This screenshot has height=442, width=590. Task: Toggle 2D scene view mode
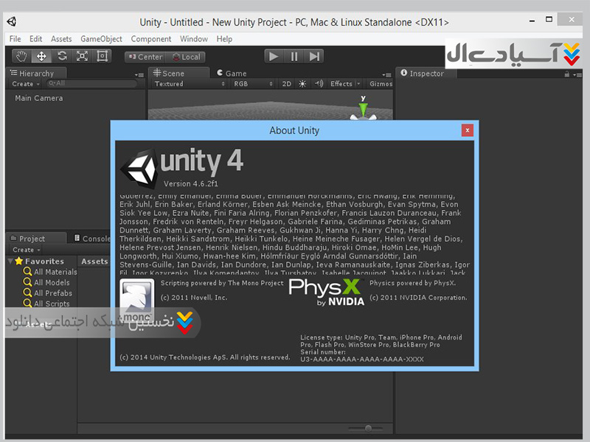[x=287, y=84]
